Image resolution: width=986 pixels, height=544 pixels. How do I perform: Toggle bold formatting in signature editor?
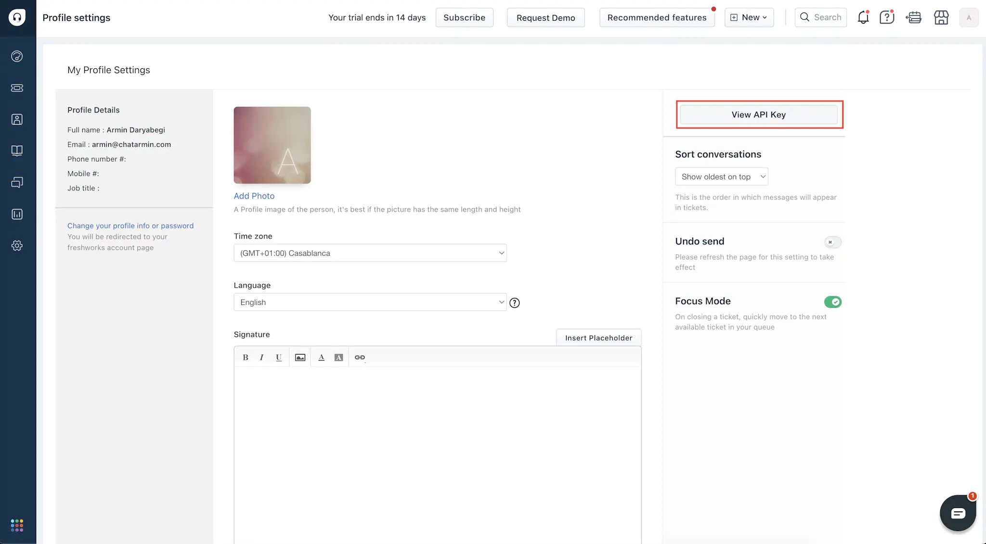[x=246, y=357]
